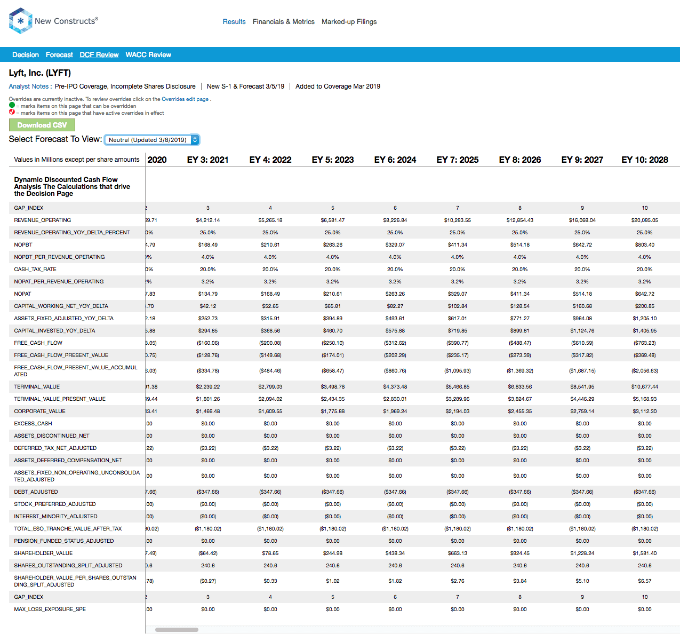680x641 pixels.
Task: Select the CORPORATE_VALUE row label
Action: [x=40, y=411]
